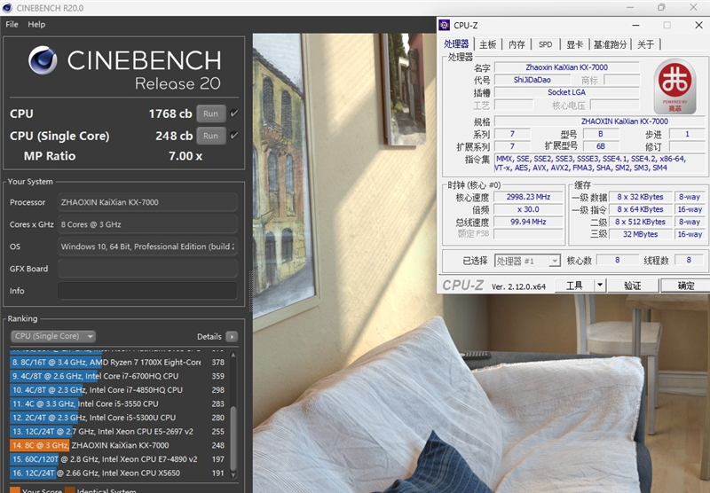Open the 工具 button's dropdown arrow
The height and width of the screenshot is (493, 710).
click(x=600, y=286)
